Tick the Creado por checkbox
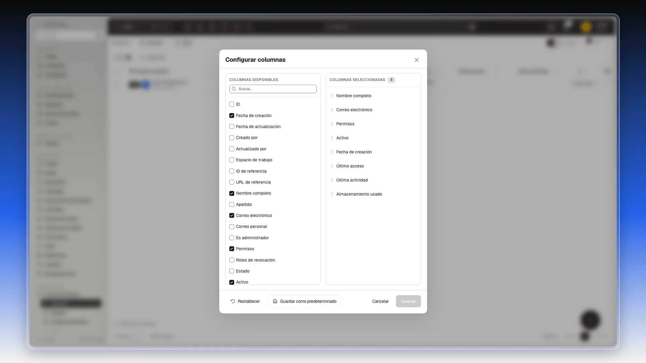646x363 pixels. point(231,138)
